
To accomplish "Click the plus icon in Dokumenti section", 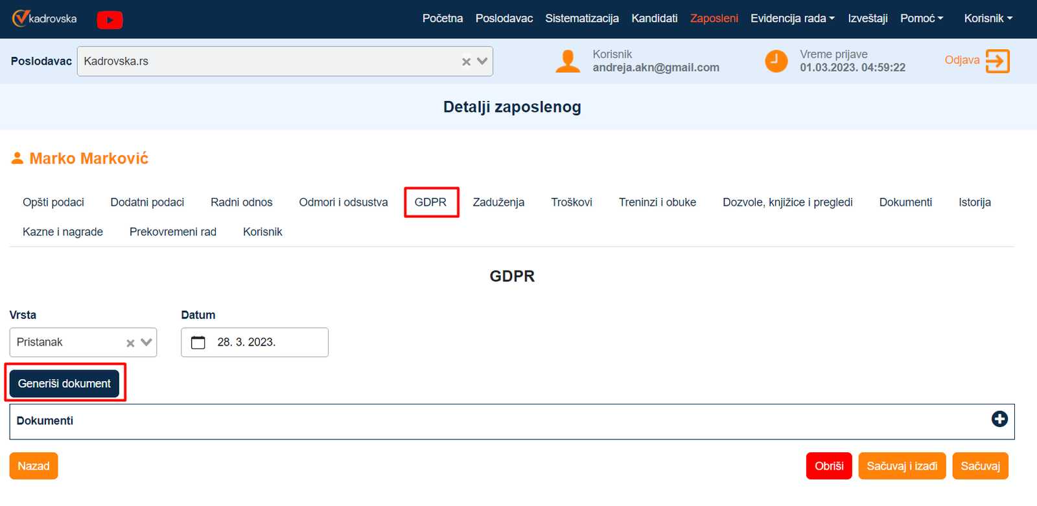I will coord(999,419).
